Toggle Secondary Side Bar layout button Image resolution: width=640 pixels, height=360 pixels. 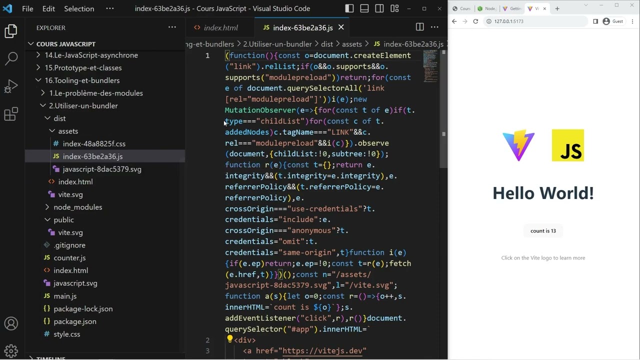click(379, 8)
